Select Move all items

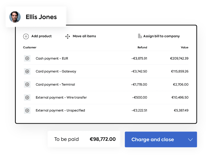(x=85, y=36)
